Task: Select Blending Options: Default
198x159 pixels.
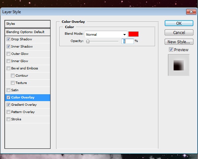Action: click(27, 32)
